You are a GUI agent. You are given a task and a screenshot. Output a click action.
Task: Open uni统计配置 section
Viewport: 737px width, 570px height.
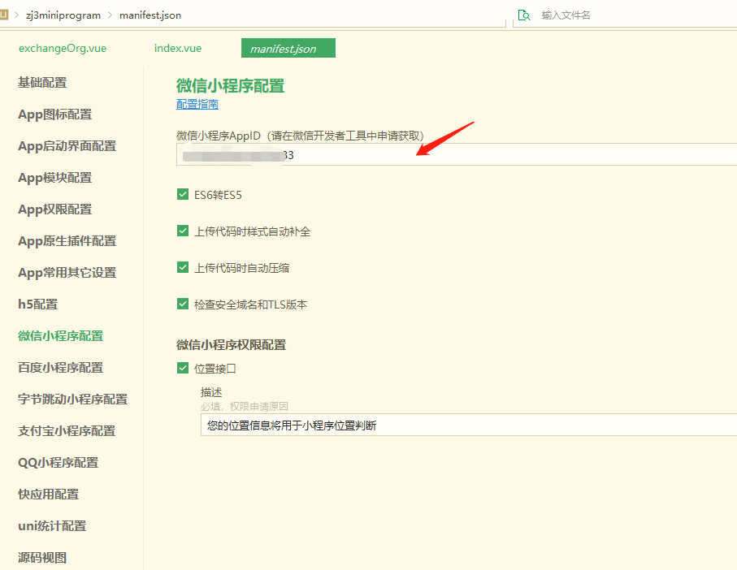tap(52, 526)
